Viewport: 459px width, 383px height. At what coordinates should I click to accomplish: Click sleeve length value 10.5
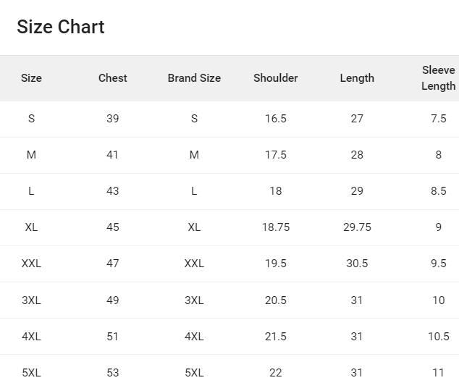click(x=438, y=337)
